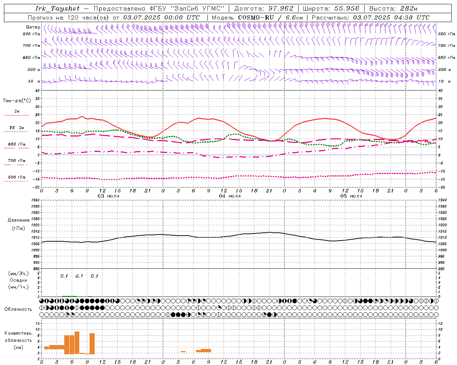Click the 500 гПа temperature legend entry

(17, 177)
